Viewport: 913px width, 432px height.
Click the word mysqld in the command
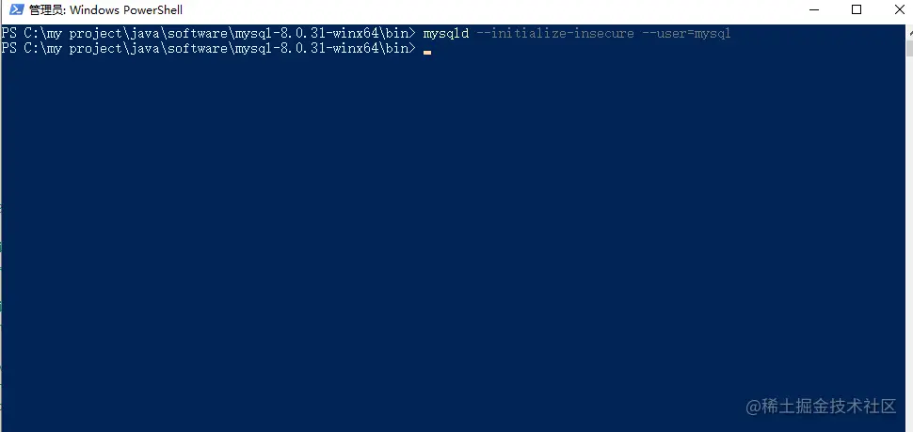point(446,34)
